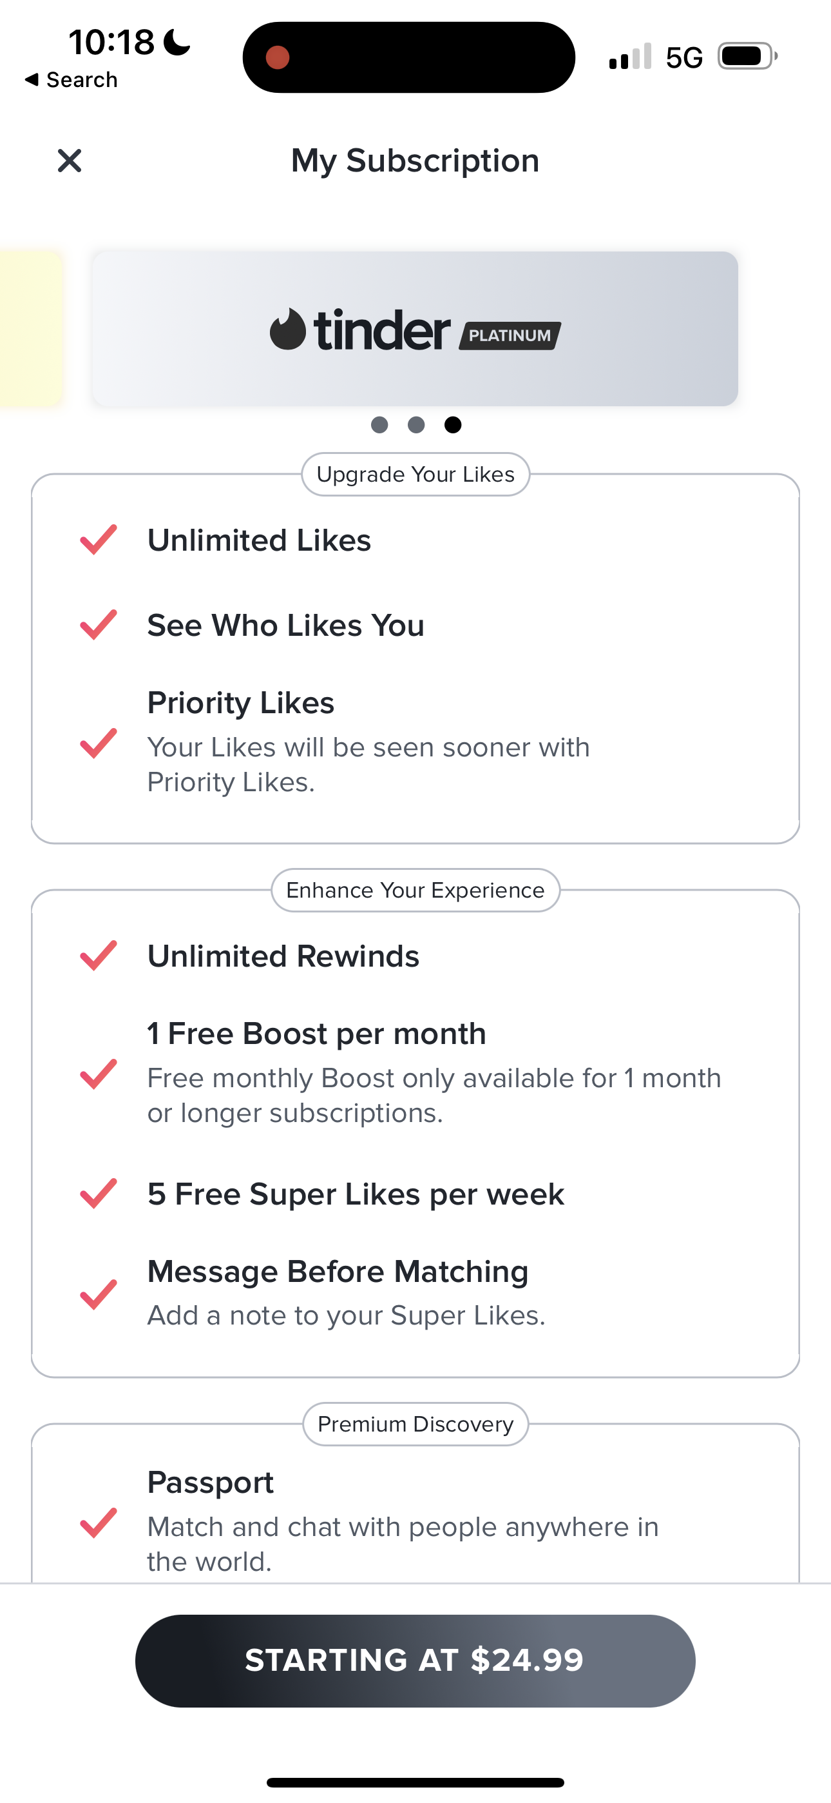Tap the Enhance Your Experience section label
This screenshot has height=1803, width=831.
pyautogui.click(x=415, y=891)
